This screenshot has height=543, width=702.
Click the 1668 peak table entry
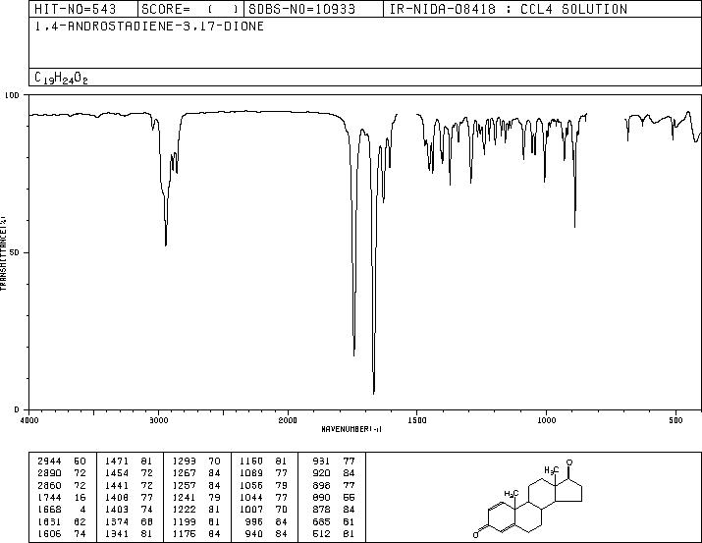[x=62, y=510]
